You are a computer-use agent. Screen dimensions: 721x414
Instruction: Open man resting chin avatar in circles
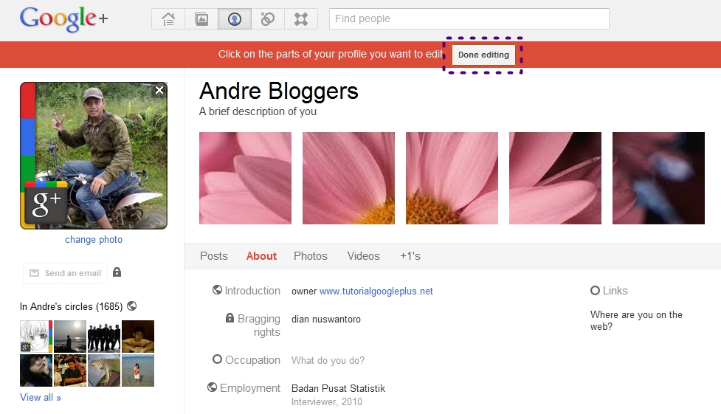(138, 337)
